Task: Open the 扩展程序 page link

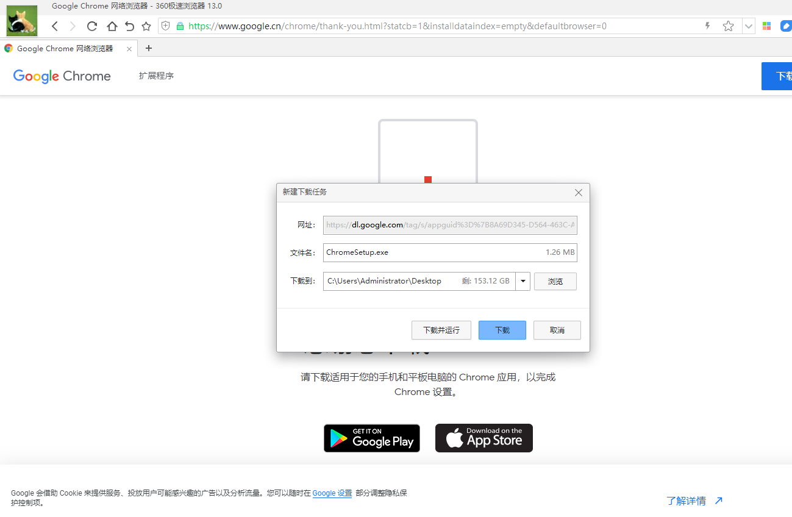Action: click(x=156, y=76)
